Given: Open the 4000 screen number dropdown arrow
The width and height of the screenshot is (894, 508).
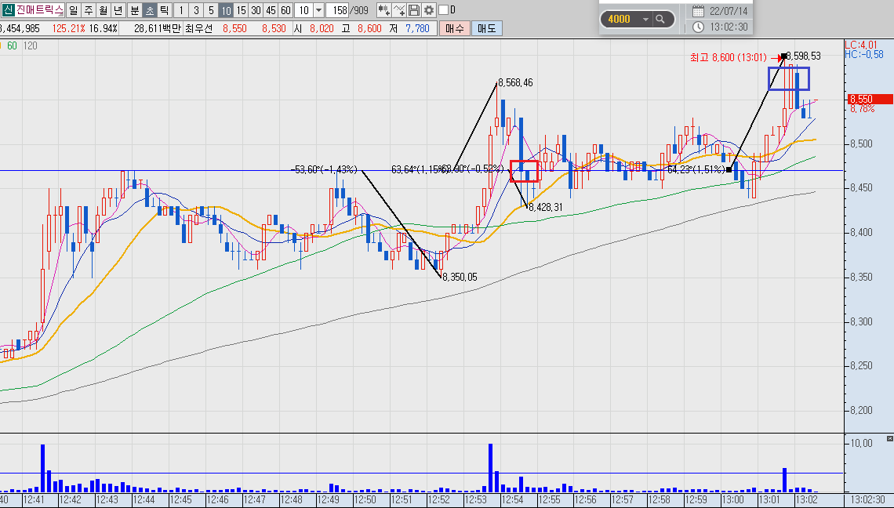Looking at the screenshot, I should point(645,20).
